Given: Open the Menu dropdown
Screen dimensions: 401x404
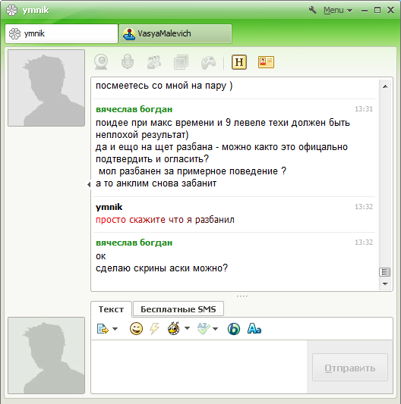Looking at the screenshot, I should pos(338,10).
